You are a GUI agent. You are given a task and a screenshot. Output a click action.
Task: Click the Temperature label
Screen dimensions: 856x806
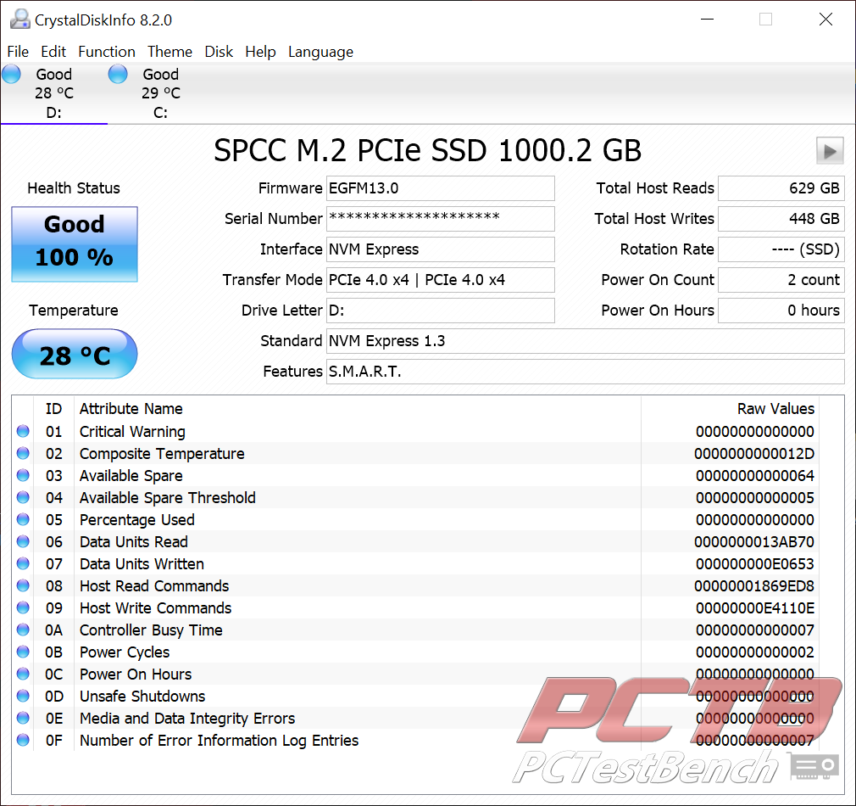click(74, 311)
